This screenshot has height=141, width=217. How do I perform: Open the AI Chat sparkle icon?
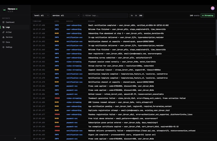click(x=4, y=32)
